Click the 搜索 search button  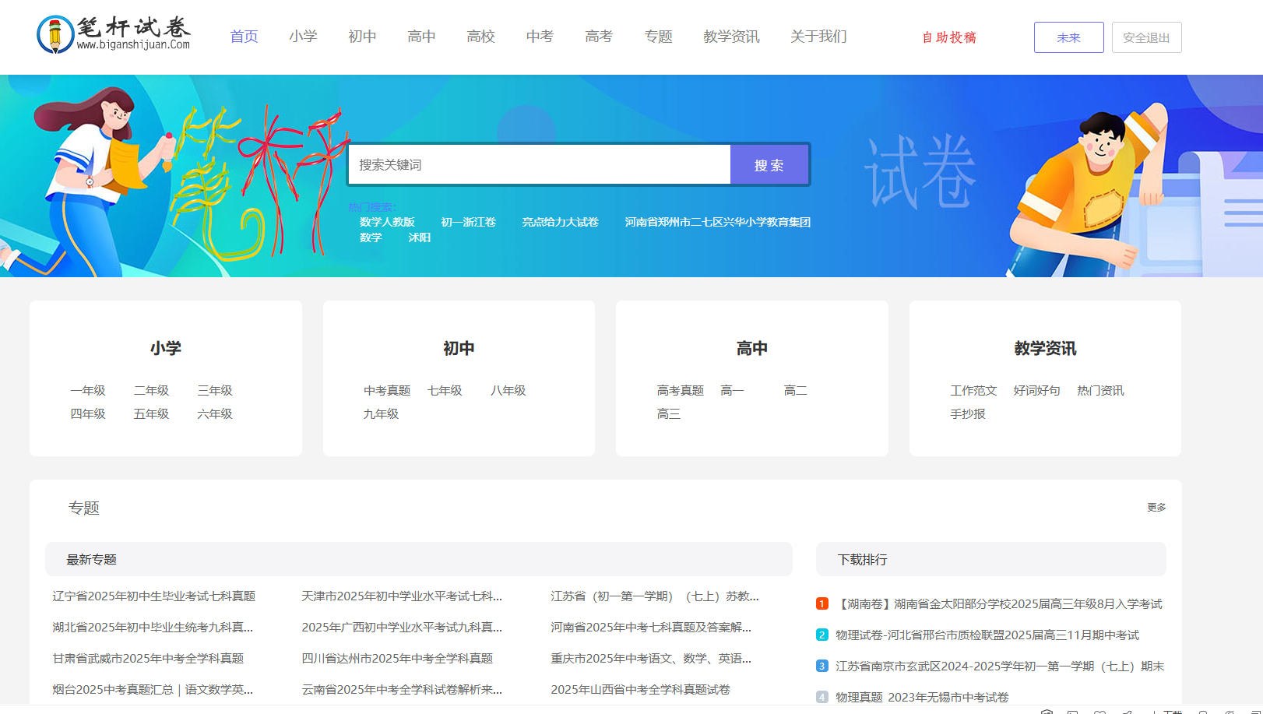pyautogui.click(x=769, y=164)
